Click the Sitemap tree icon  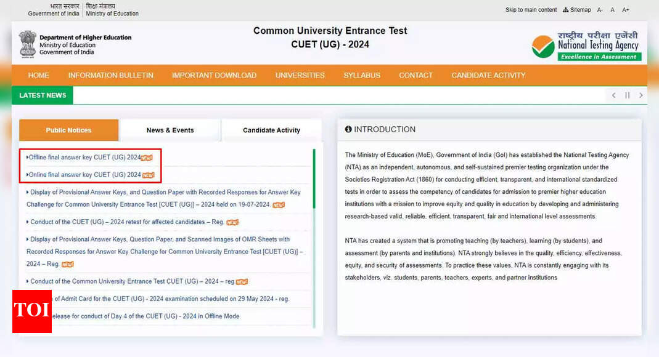tap(566, 10)
